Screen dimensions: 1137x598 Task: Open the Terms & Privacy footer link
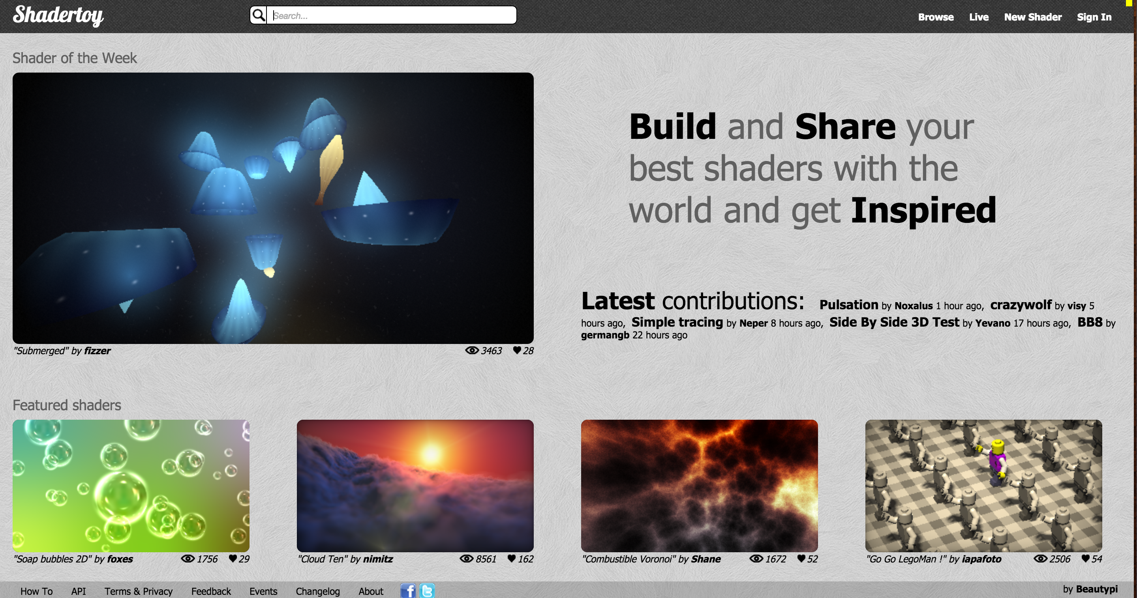coord(138,591)
